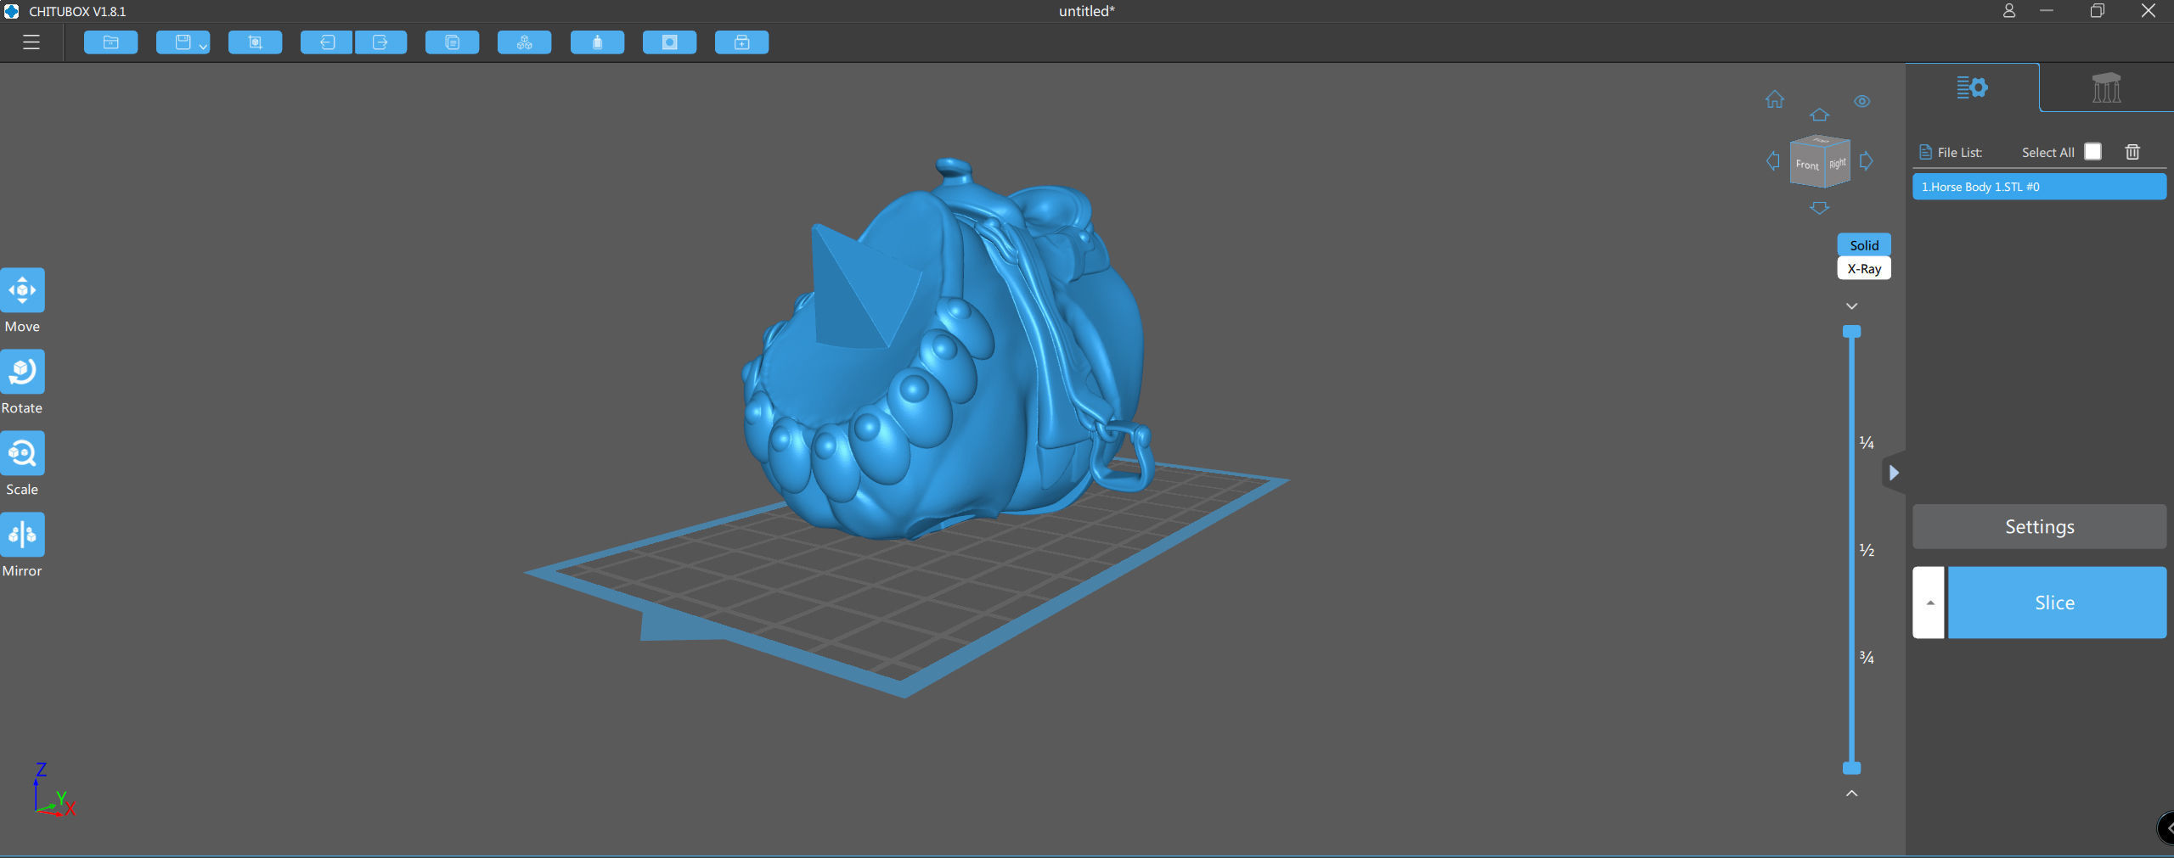Select the Rotate tool

[22, 372]
